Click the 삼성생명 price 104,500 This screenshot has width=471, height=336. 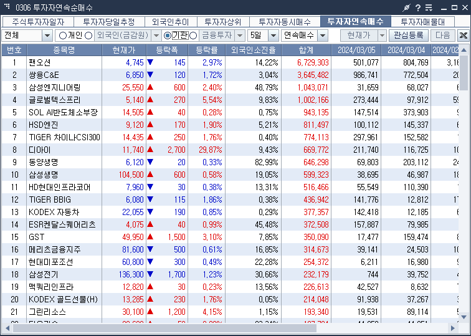pyautogui.click(x=131, y=175)
